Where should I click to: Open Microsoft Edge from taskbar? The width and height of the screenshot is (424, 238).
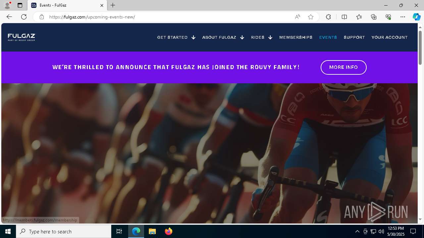click(136, 231)
